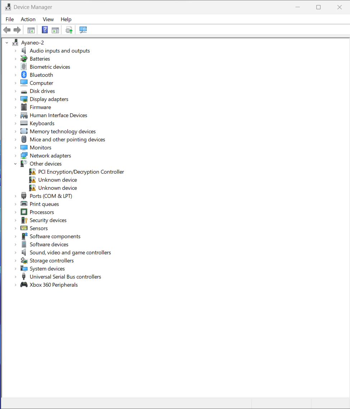The width and height of the screenshot is (350, 409).
Task: Open the Help menu
Action: coord(66,19)
